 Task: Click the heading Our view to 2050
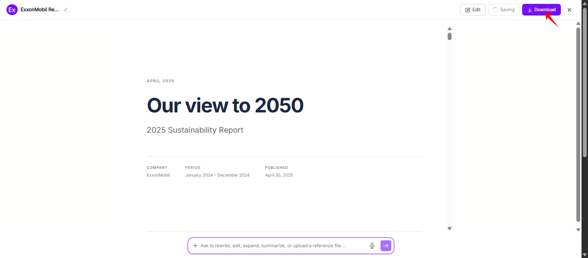point(225,105)
